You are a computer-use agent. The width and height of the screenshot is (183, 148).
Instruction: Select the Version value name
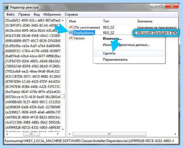click(79, 38)
